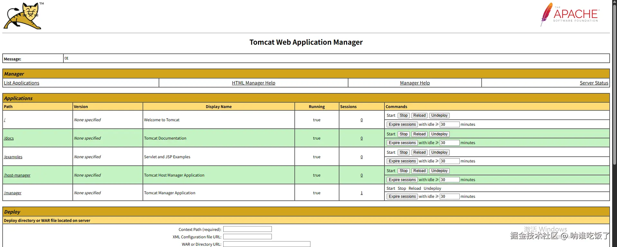This screenshot has width=617, height=247.
Task: Undeploy the Servlet and JSP Examples app
Action: pyautogui.click(x=439, y=152)
